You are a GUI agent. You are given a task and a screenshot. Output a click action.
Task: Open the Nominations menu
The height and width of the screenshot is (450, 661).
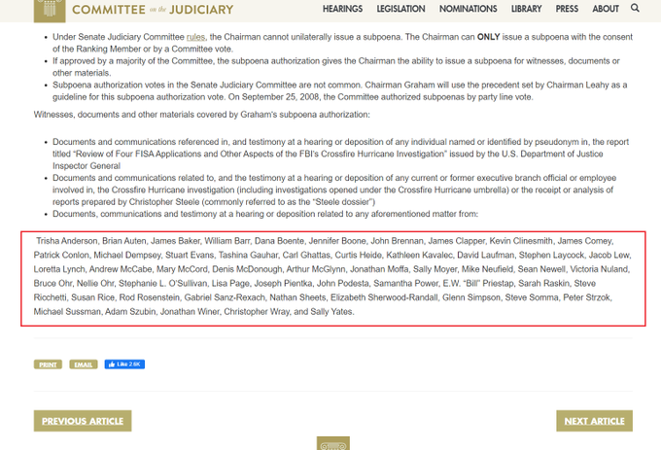468,9
